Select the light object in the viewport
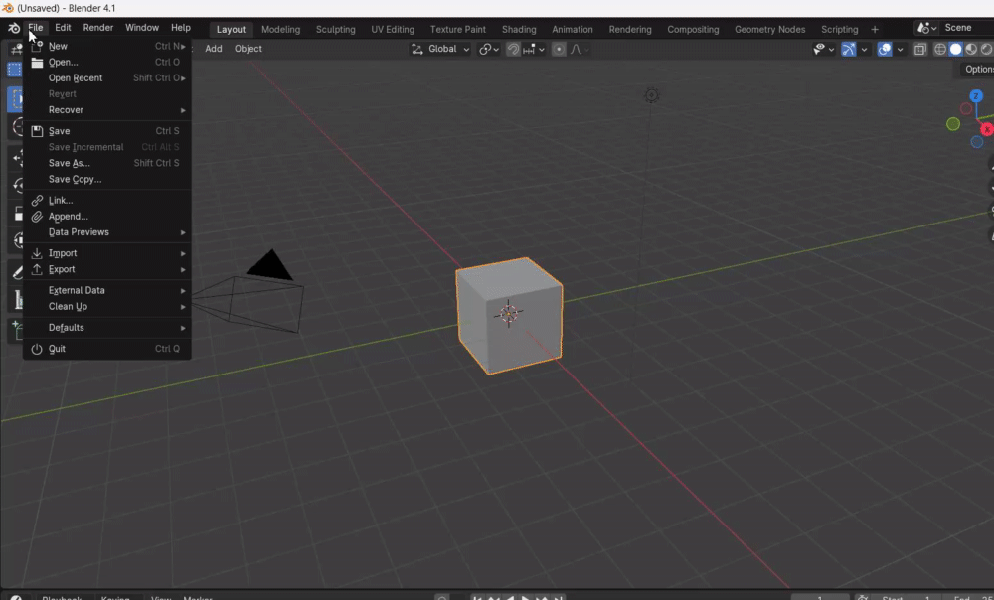This screenshot has width=994, height=600. pos(651,95)
